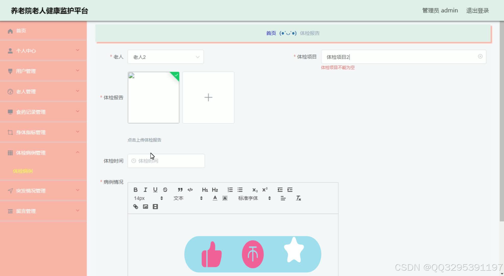Image resolution: width=504 pixels, height=276 pixels.
Task: Click the thumbs-up like icon
Action: [x=212, y=254]
